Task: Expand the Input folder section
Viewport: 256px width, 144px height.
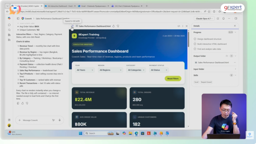Action: (235, 69)
